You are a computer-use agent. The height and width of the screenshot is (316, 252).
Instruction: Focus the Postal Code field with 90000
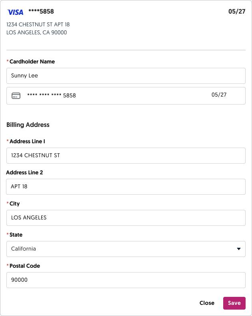pyautogui.click(x=126, y=280)
